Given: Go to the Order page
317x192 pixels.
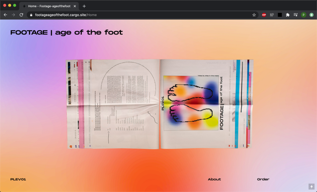Looking at the screenshot, I should (x=263, y=179).
